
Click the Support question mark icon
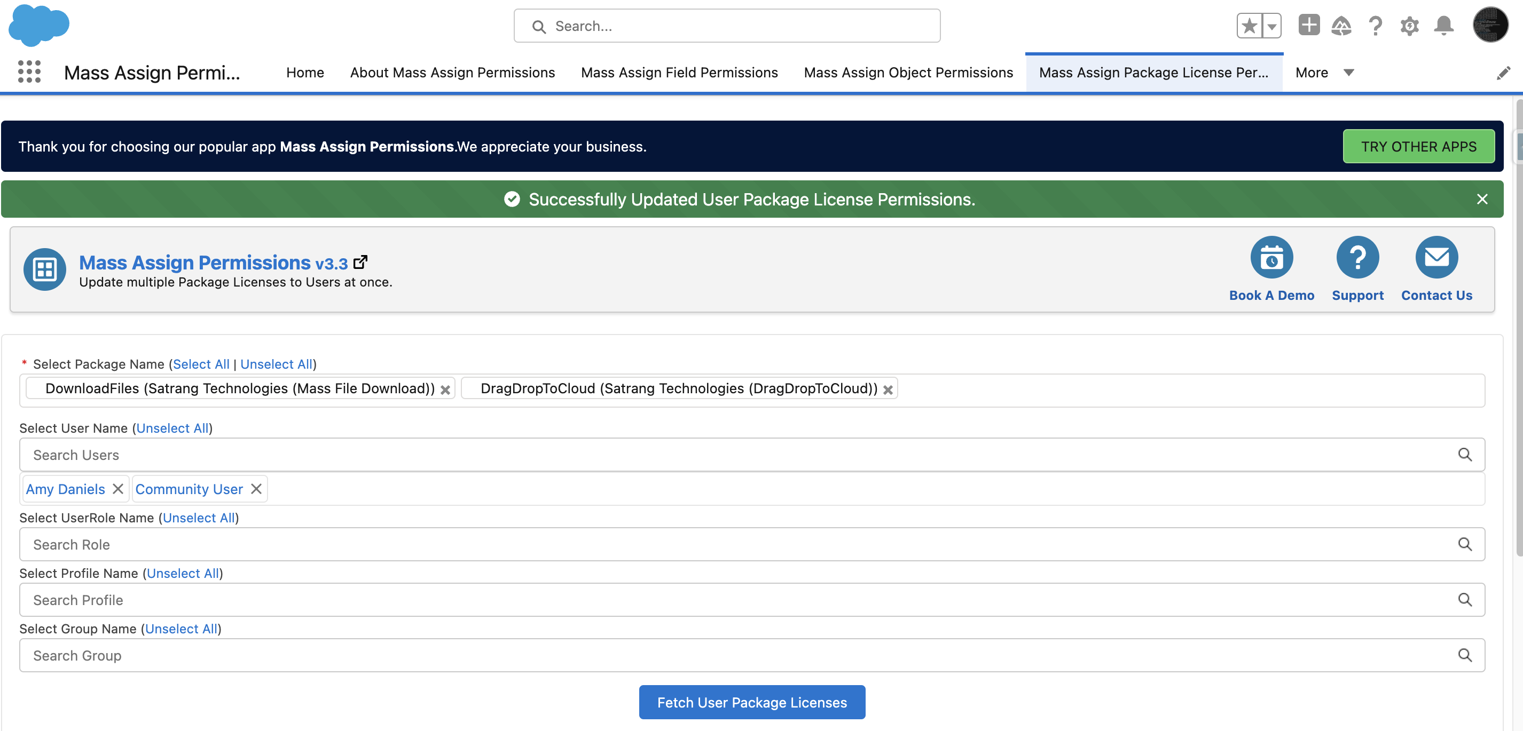point(1357,257)
